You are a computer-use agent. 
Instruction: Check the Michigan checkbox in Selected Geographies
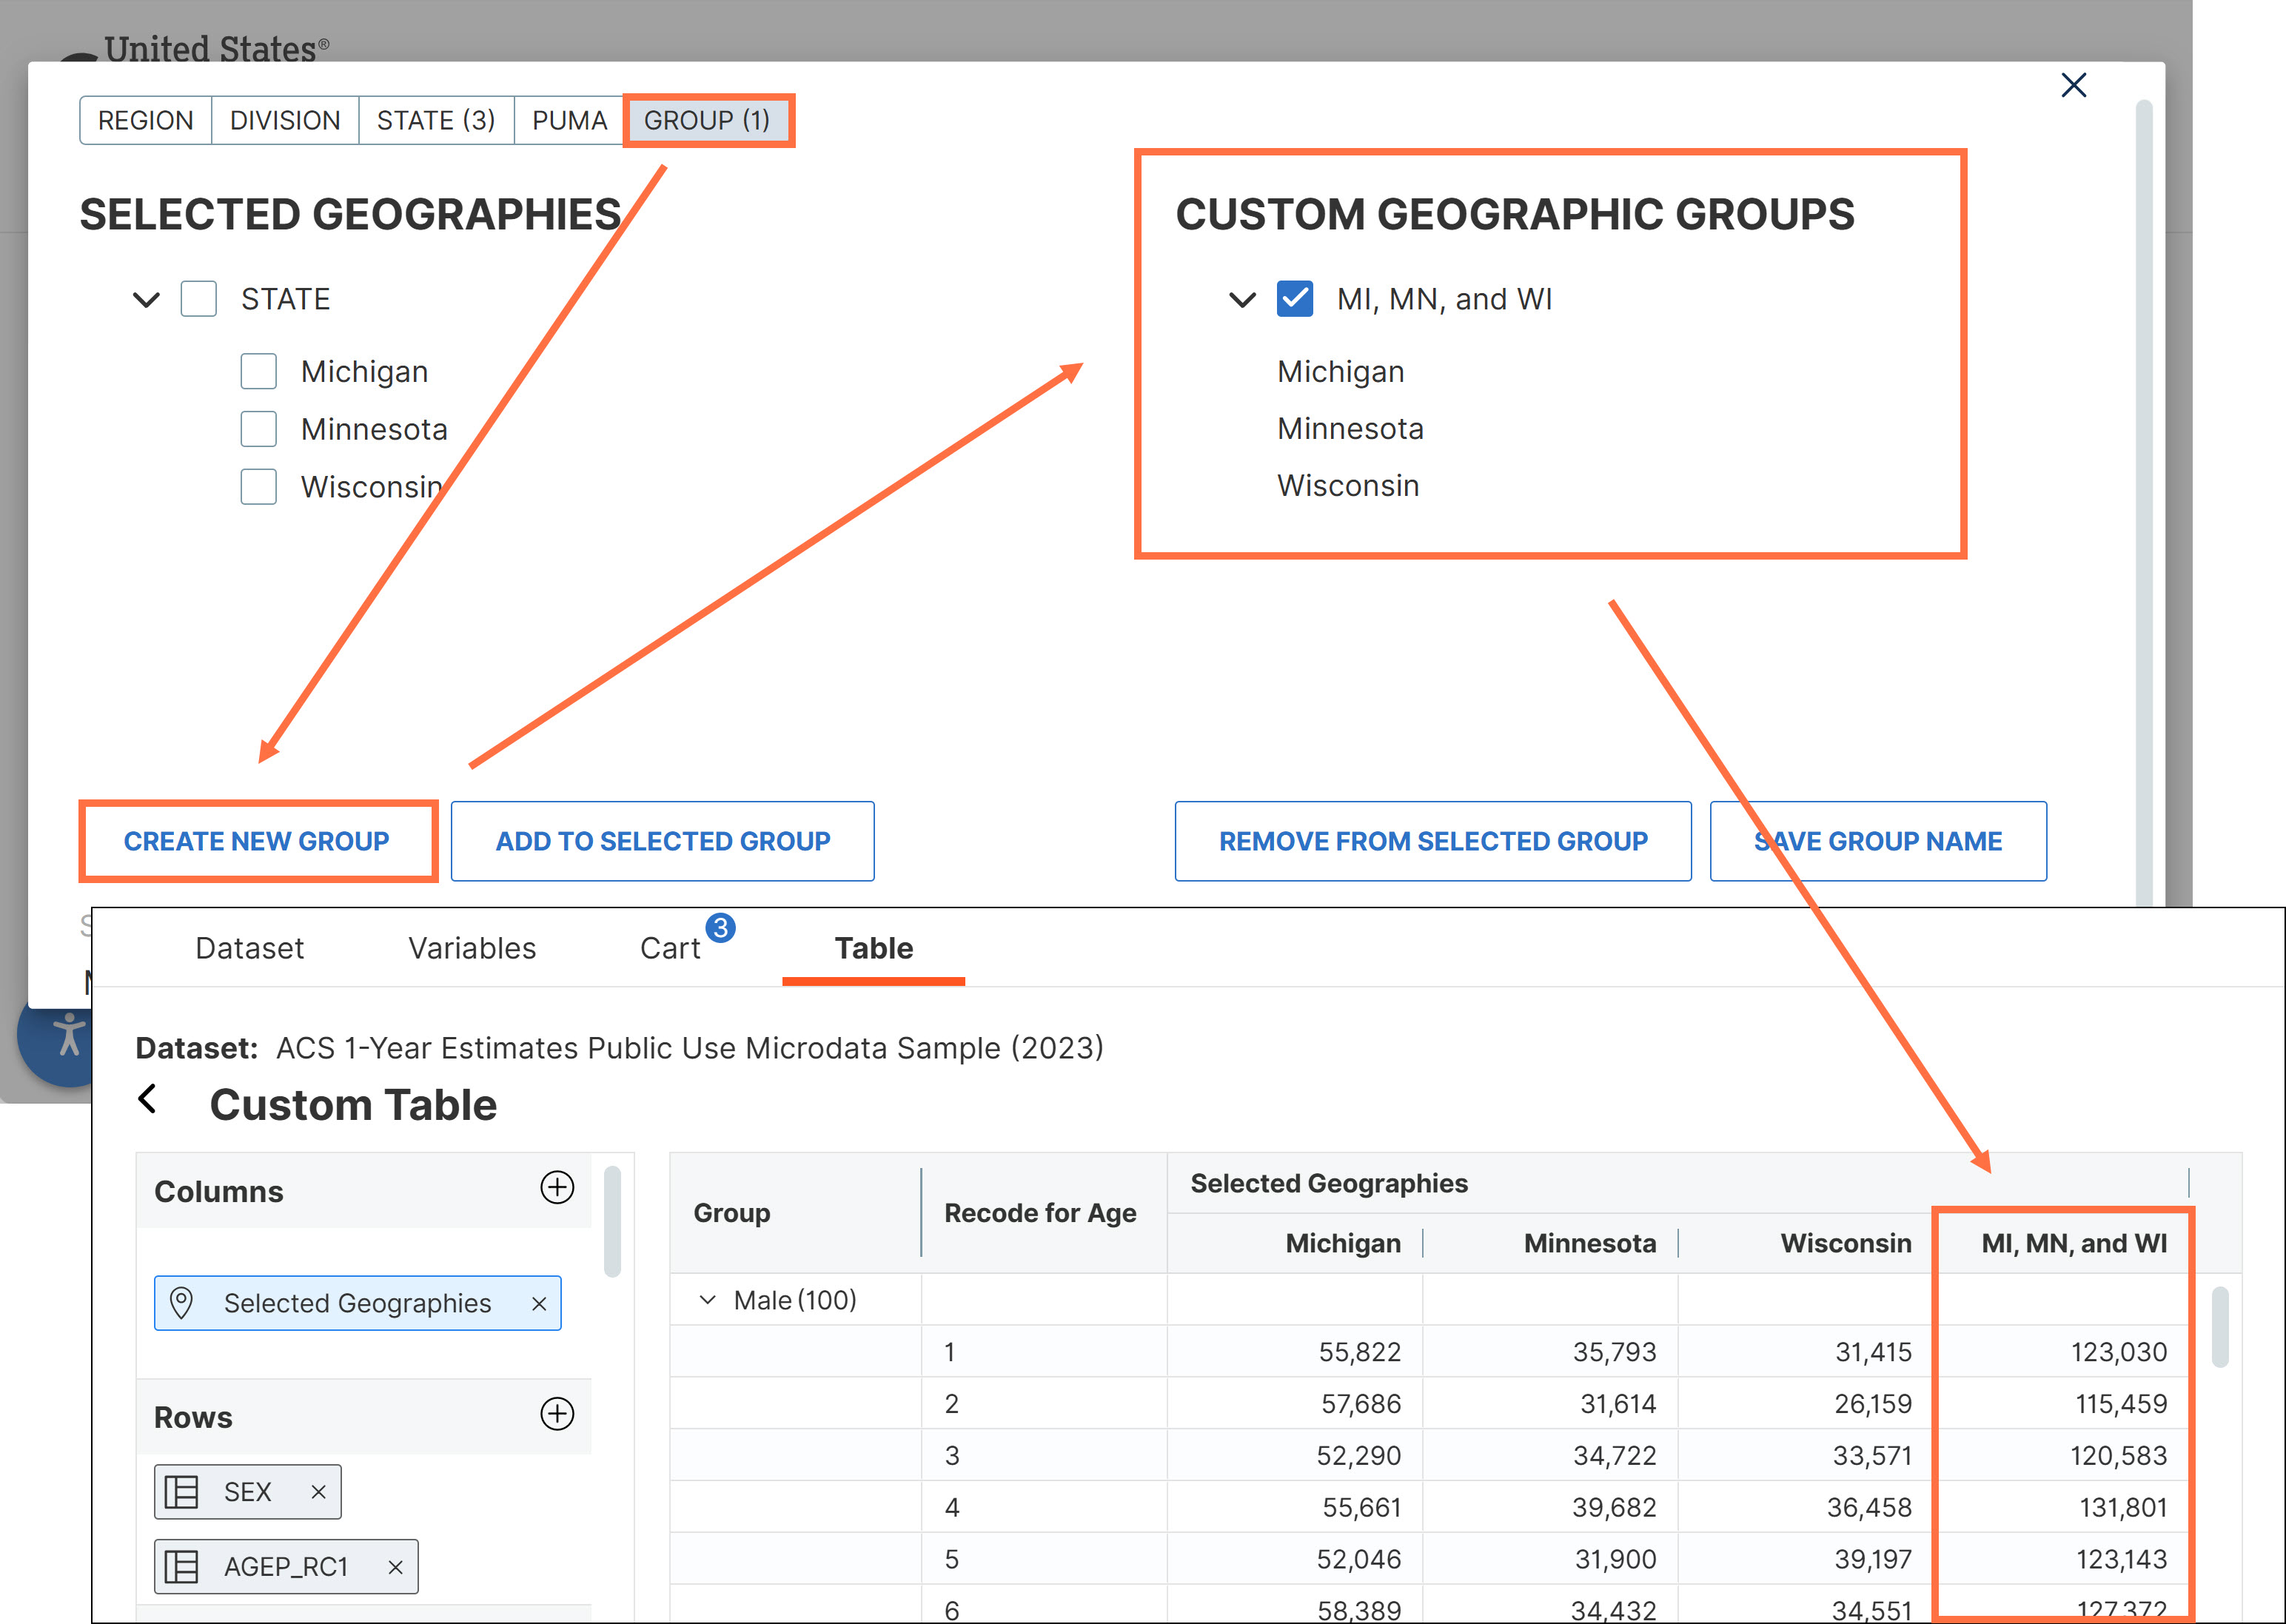click(x=258, y=371)
